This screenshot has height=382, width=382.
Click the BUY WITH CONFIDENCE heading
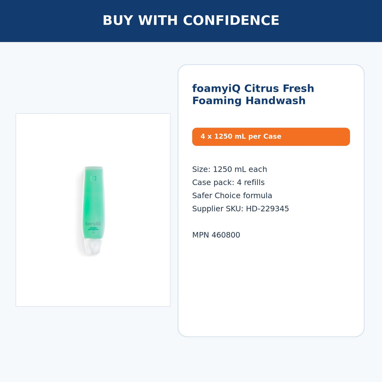191,21
